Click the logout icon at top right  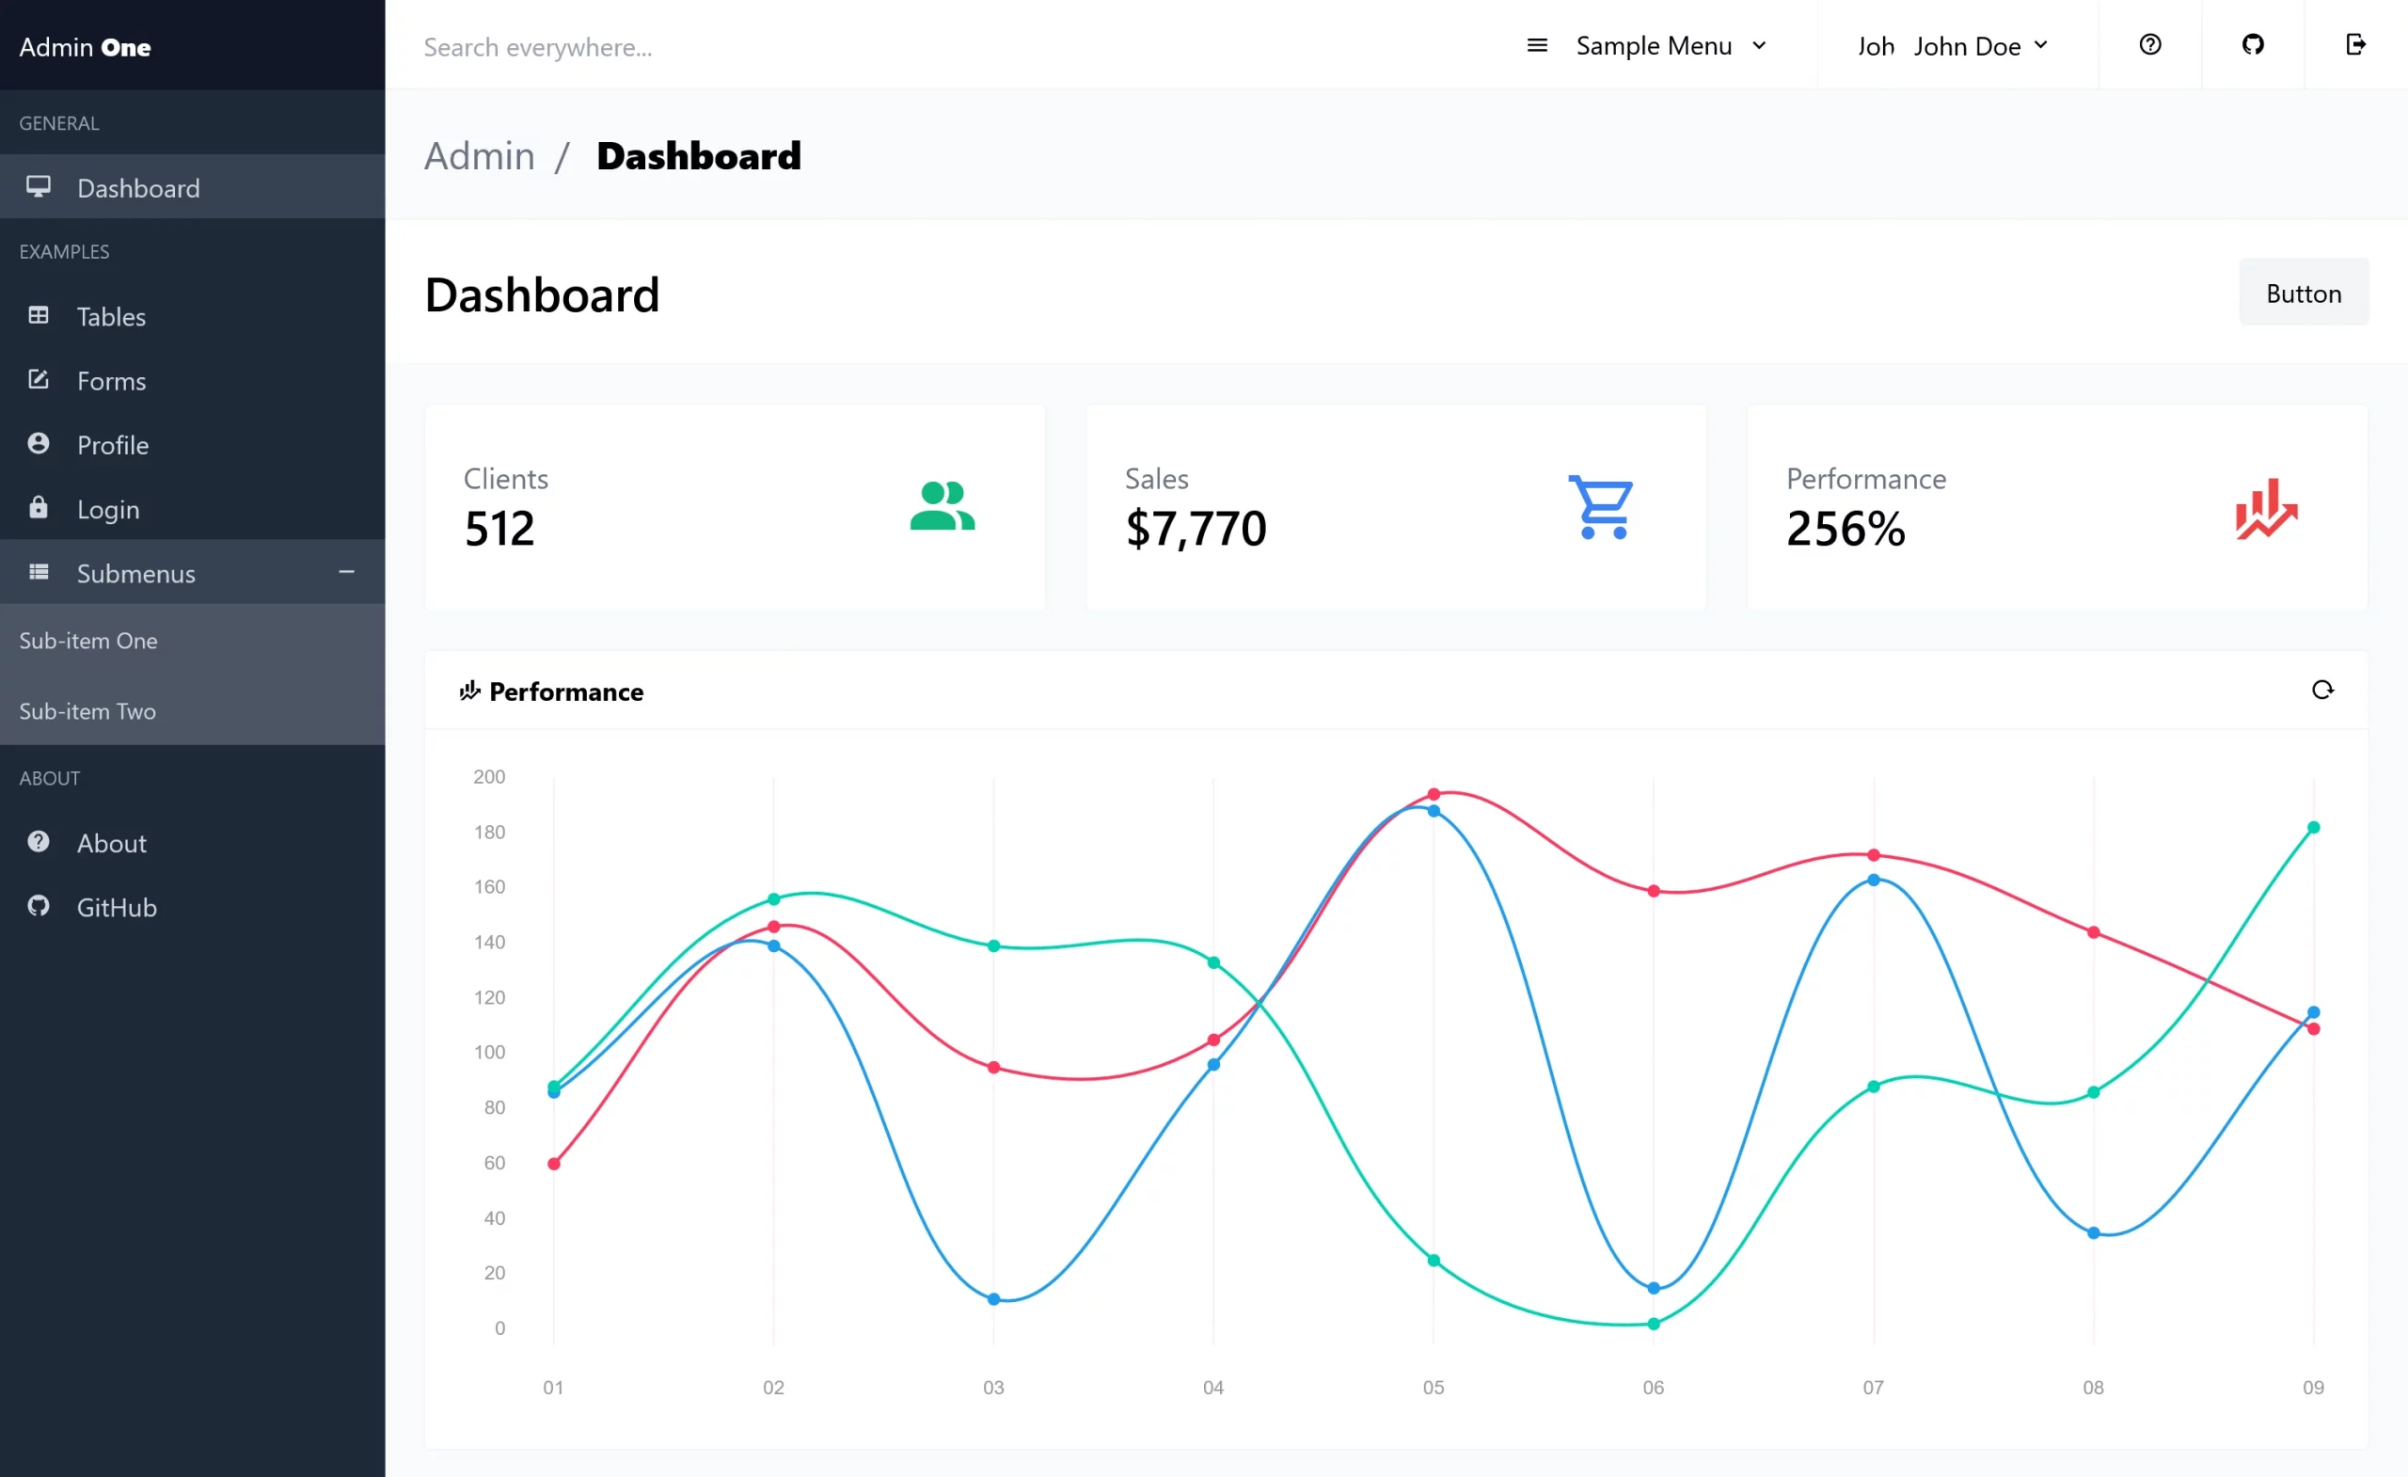point(2357,45)
